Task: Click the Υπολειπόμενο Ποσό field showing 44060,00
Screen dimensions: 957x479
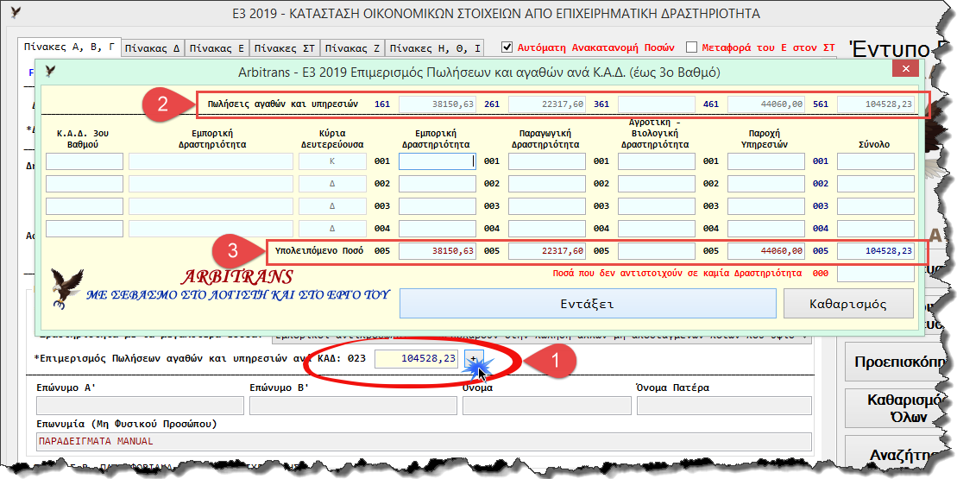Action: pos(766,251)
